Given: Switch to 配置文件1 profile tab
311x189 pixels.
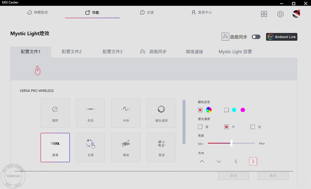Looking at the screenshot, I should click(31, 52).
